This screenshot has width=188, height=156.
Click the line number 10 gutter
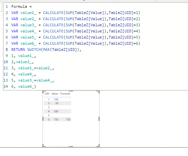tap(5, 62)
